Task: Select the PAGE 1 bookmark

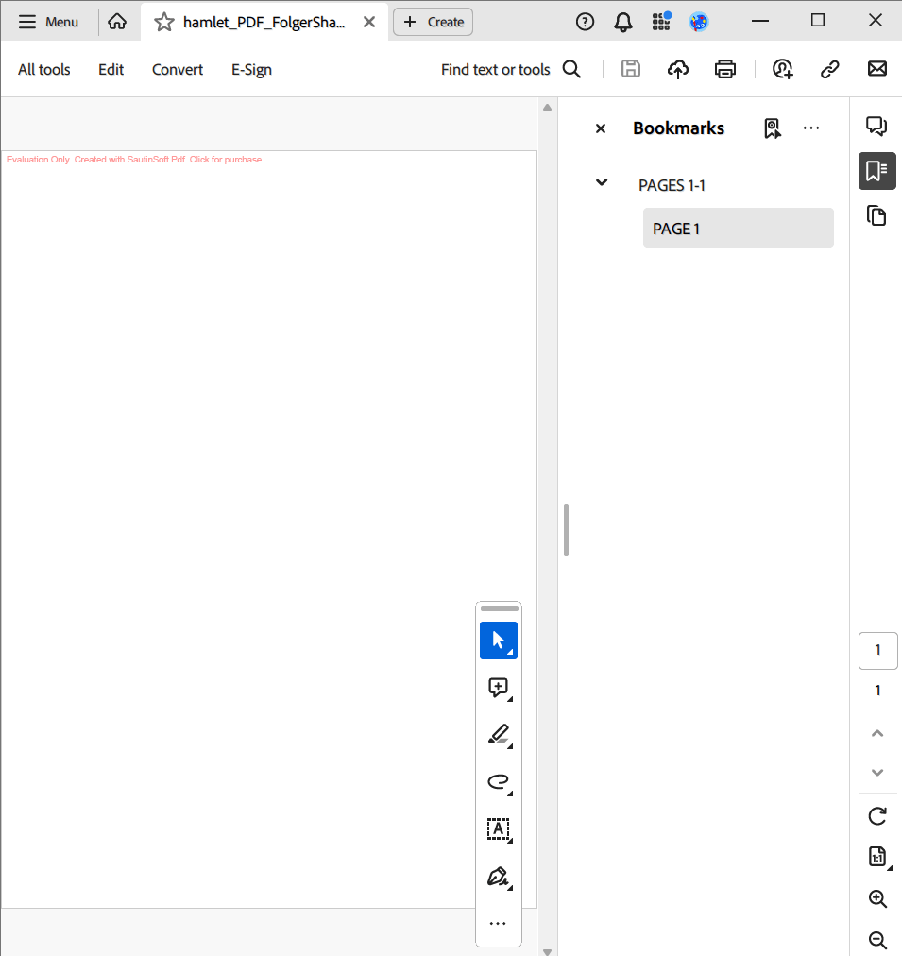Action: tap(738, 228)
